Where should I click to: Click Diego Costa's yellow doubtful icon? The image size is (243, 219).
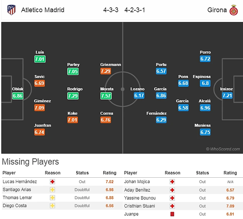coord(52,206)
